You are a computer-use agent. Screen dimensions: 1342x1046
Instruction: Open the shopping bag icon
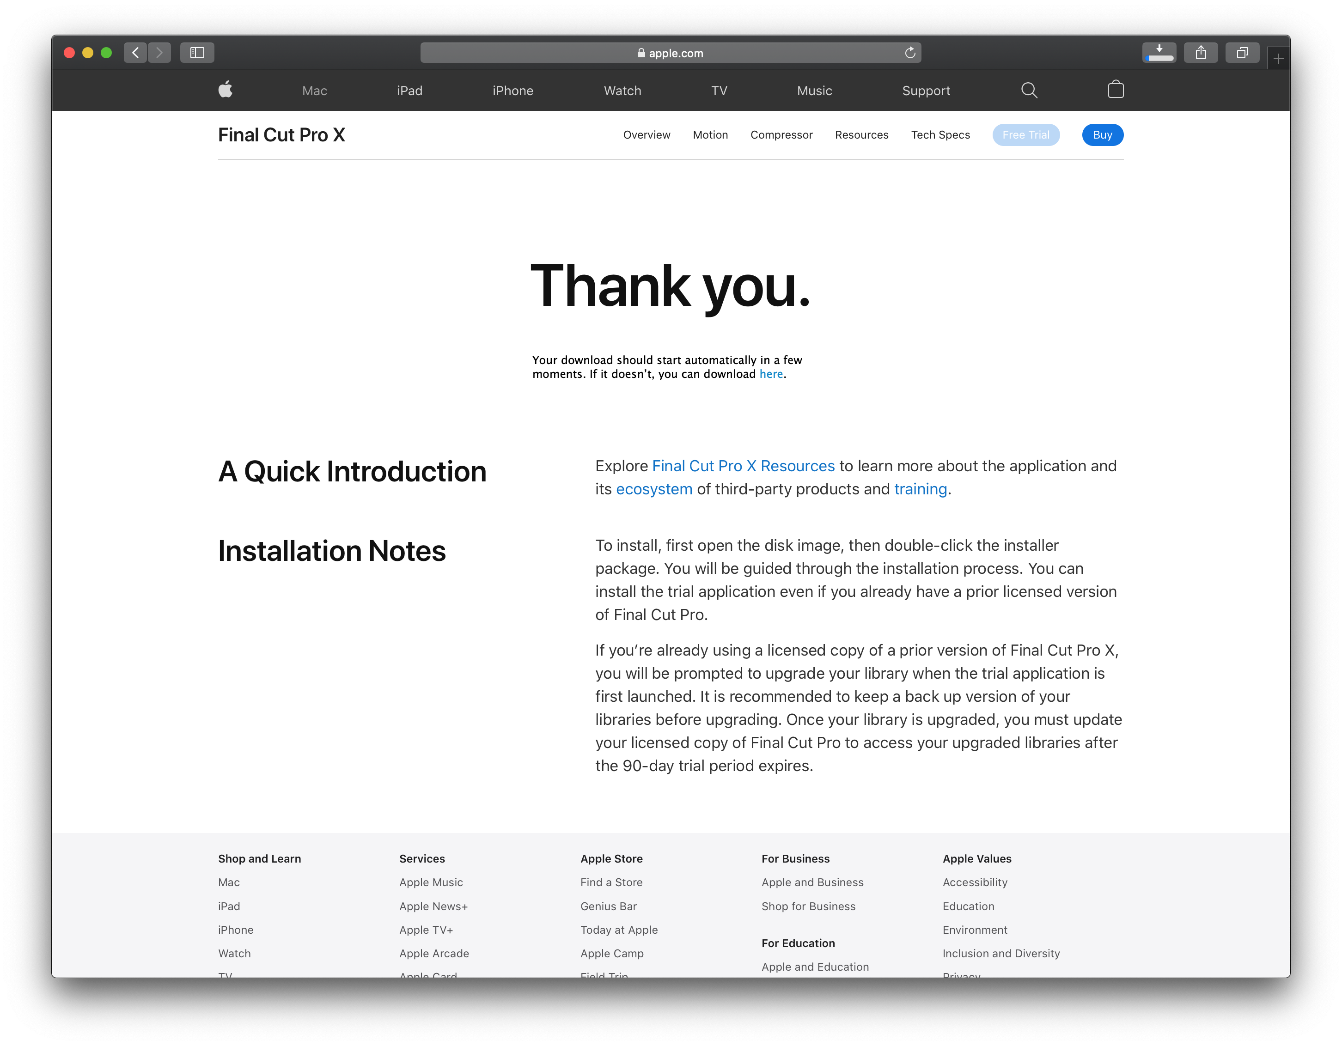point(1115,90)
